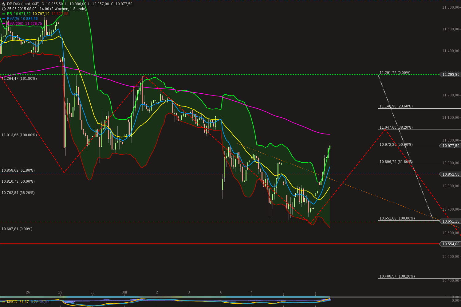Click the yellow MACD legend marker
Screen dimensions: 461x307
click(x=4, y=302)
